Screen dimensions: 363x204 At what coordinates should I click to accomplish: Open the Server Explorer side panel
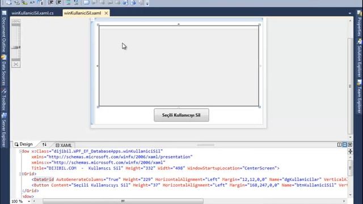tap(4, 133)
